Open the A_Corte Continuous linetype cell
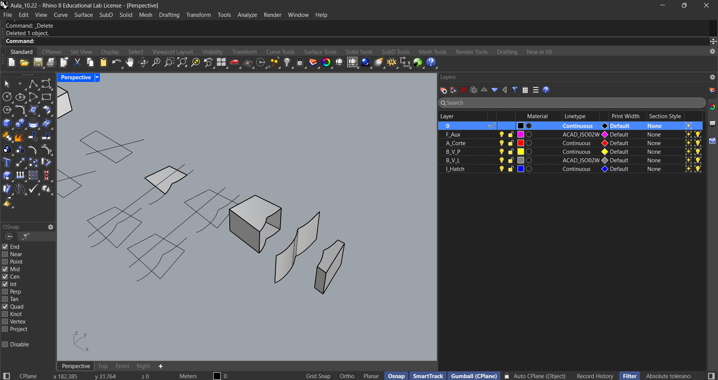 (581, 143)
